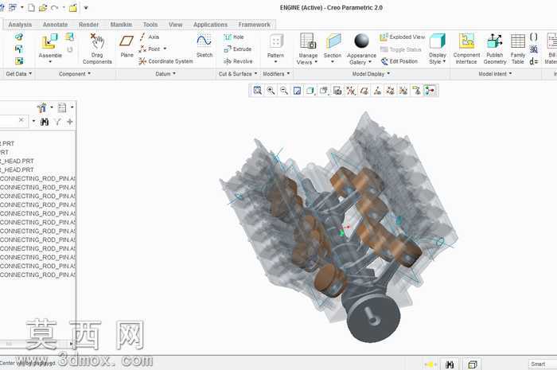The width and height of the screenshot is (557, 370).
Task: Switch to the View tab
Action: 176,25
